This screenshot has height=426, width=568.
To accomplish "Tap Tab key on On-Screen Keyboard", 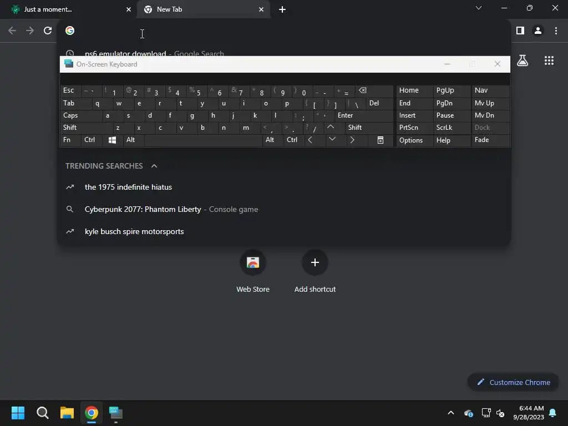I will coord(75,104).
